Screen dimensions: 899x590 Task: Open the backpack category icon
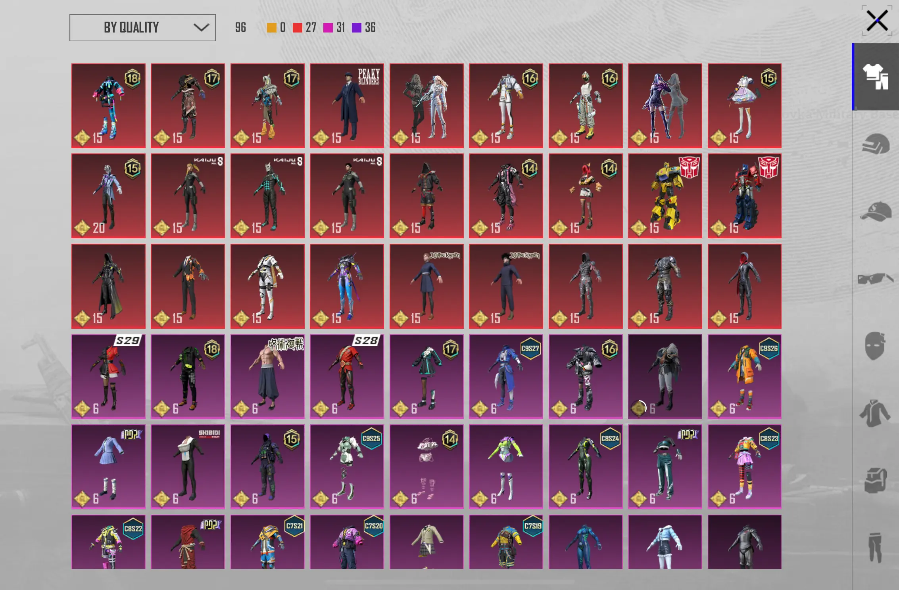click(876, 480)
